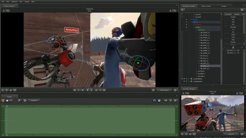The image size is (246, 138).
Task: Expand the rig_hand_L tree node
Action: 196,71
